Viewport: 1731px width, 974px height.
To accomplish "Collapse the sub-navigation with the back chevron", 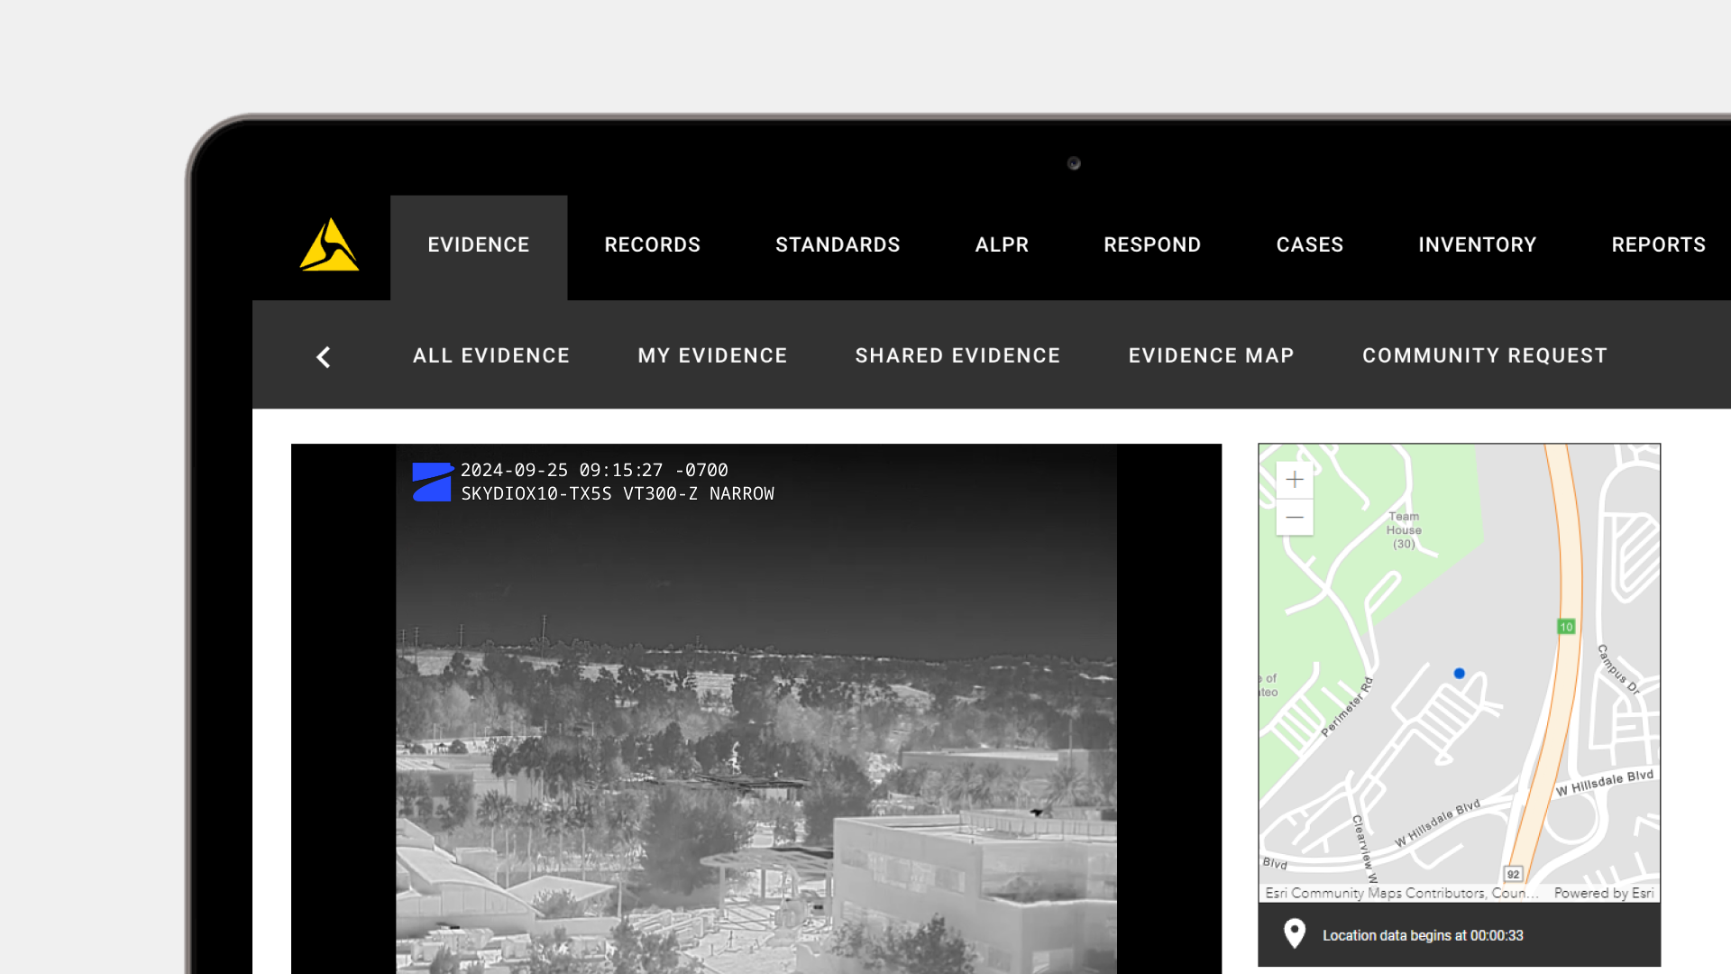I will tap(324, 356).
